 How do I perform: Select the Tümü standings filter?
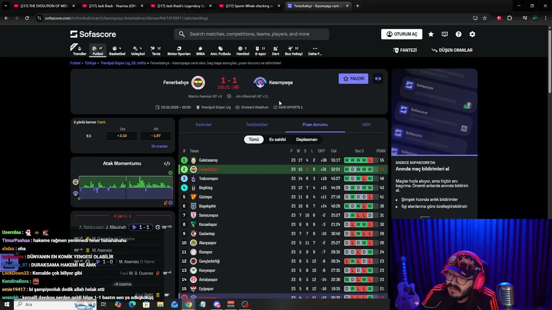pos(254,139)
